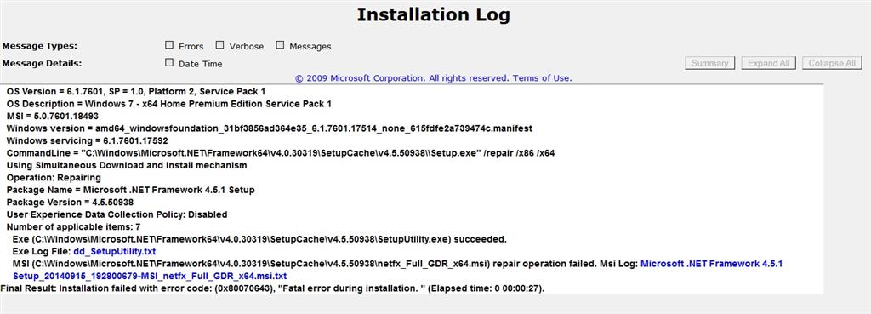Click the Message Types label
This screenshot has width=871, height=314.
pyautogui.click(x=40, y=46)
